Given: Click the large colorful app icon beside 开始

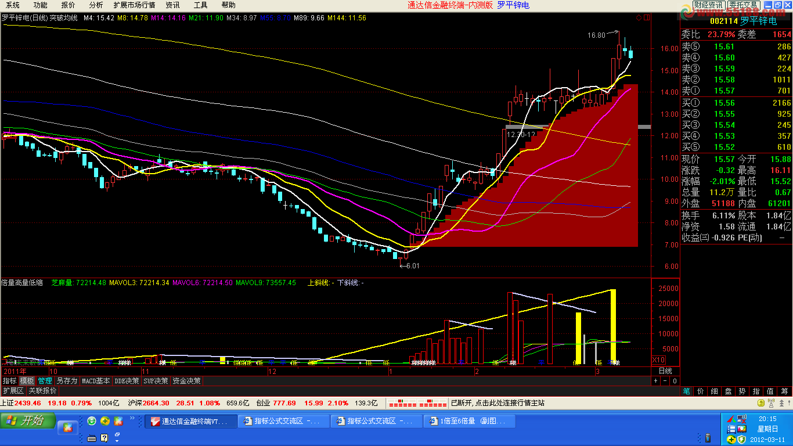Looking at the screenshot, I should [69, 429].
